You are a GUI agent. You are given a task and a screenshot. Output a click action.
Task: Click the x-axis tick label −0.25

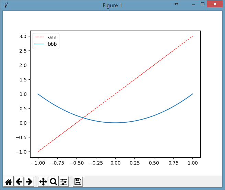(x=96, y=163)
